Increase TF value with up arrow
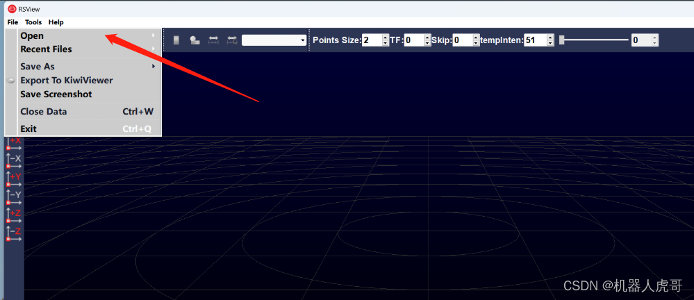Viewport: 694px width, 300px height. point(427,37)
